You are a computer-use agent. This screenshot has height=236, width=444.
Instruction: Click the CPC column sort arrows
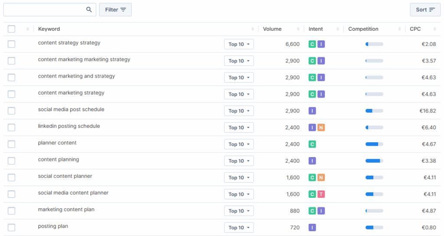(x=434, y=29)
